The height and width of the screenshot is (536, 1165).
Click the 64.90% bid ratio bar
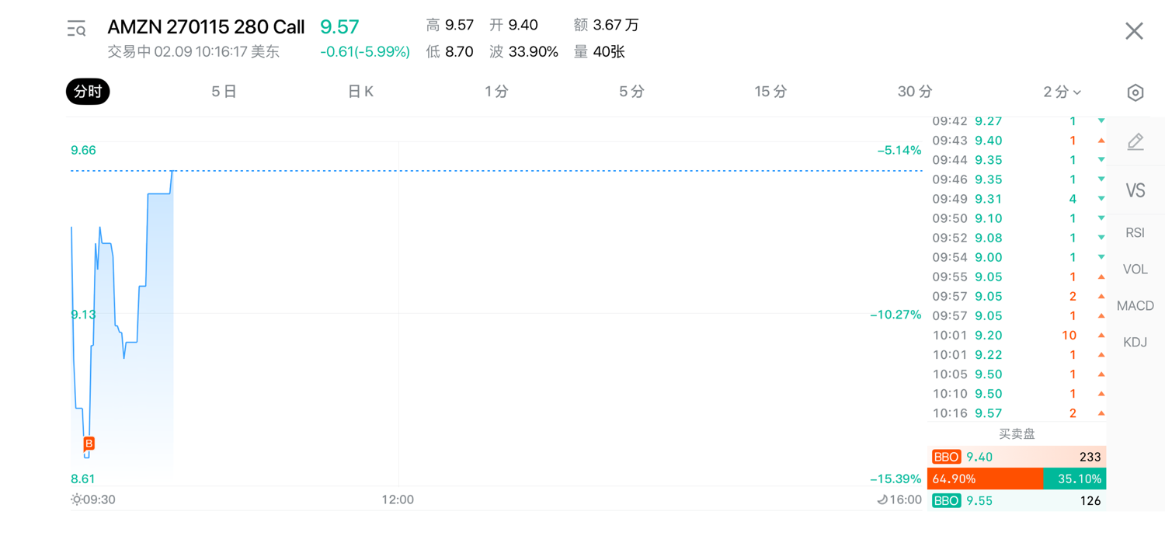[x=986, y=479]
